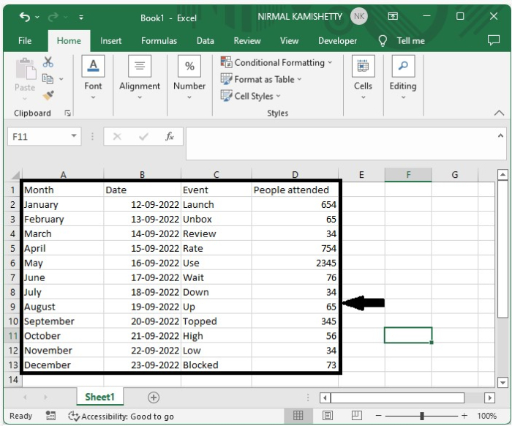Click the Enter checkmark in formula bar
The width and height of the screenshot is (512, 426).
point(143,137)
